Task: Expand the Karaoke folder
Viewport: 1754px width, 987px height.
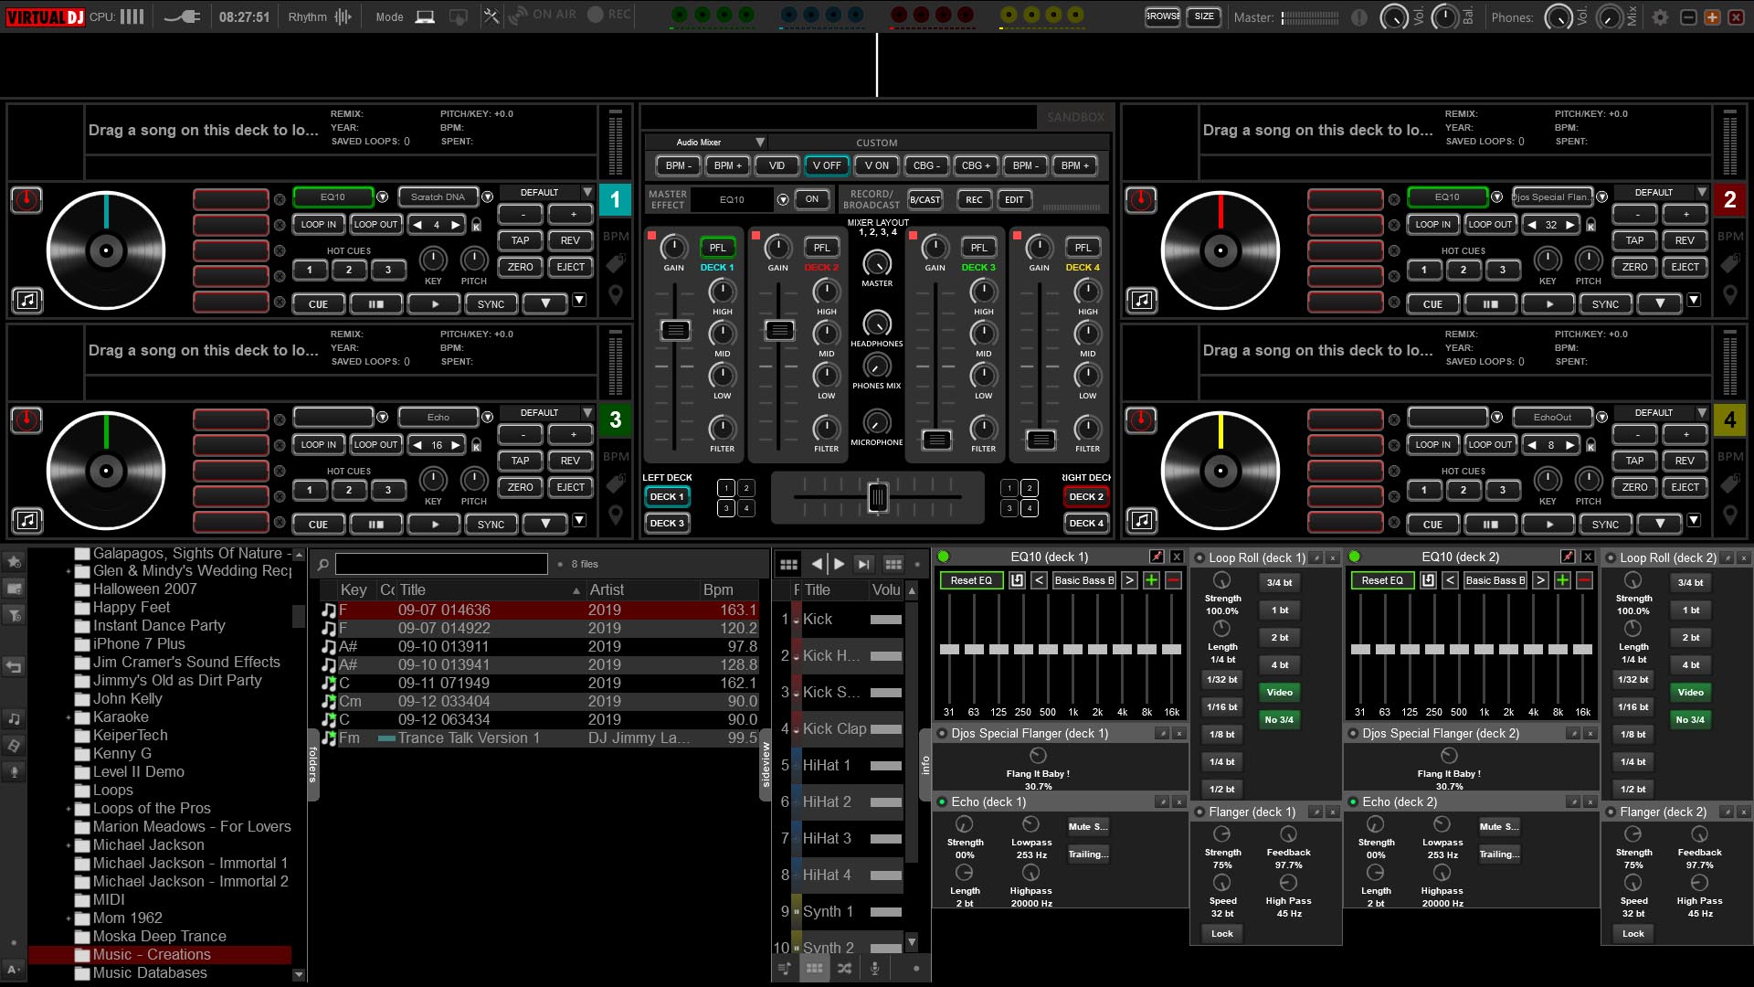Action: (69, 717)
